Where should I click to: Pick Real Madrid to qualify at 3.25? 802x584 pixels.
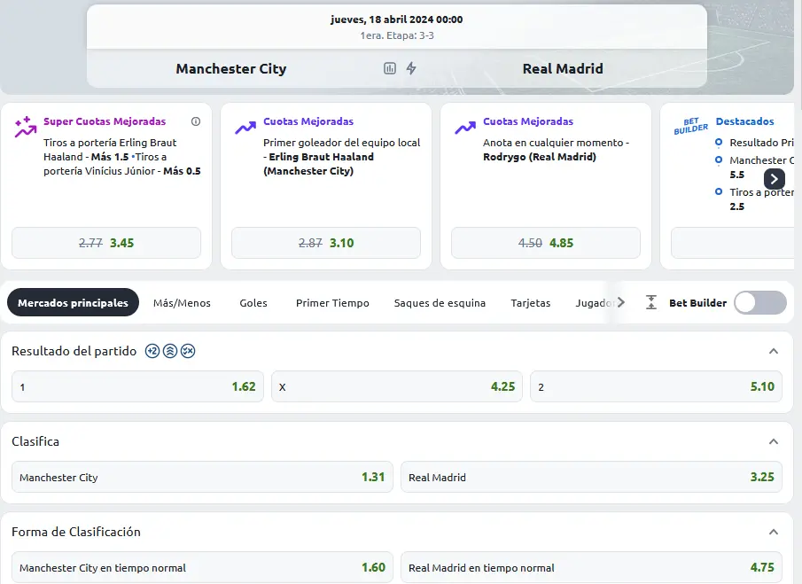pyautogui.click(x=591, y=477)
